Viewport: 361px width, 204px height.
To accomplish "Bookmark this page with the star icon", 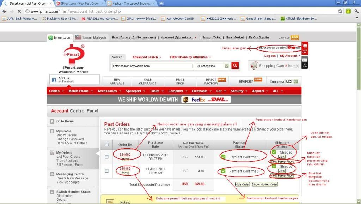I will point(340,11).
